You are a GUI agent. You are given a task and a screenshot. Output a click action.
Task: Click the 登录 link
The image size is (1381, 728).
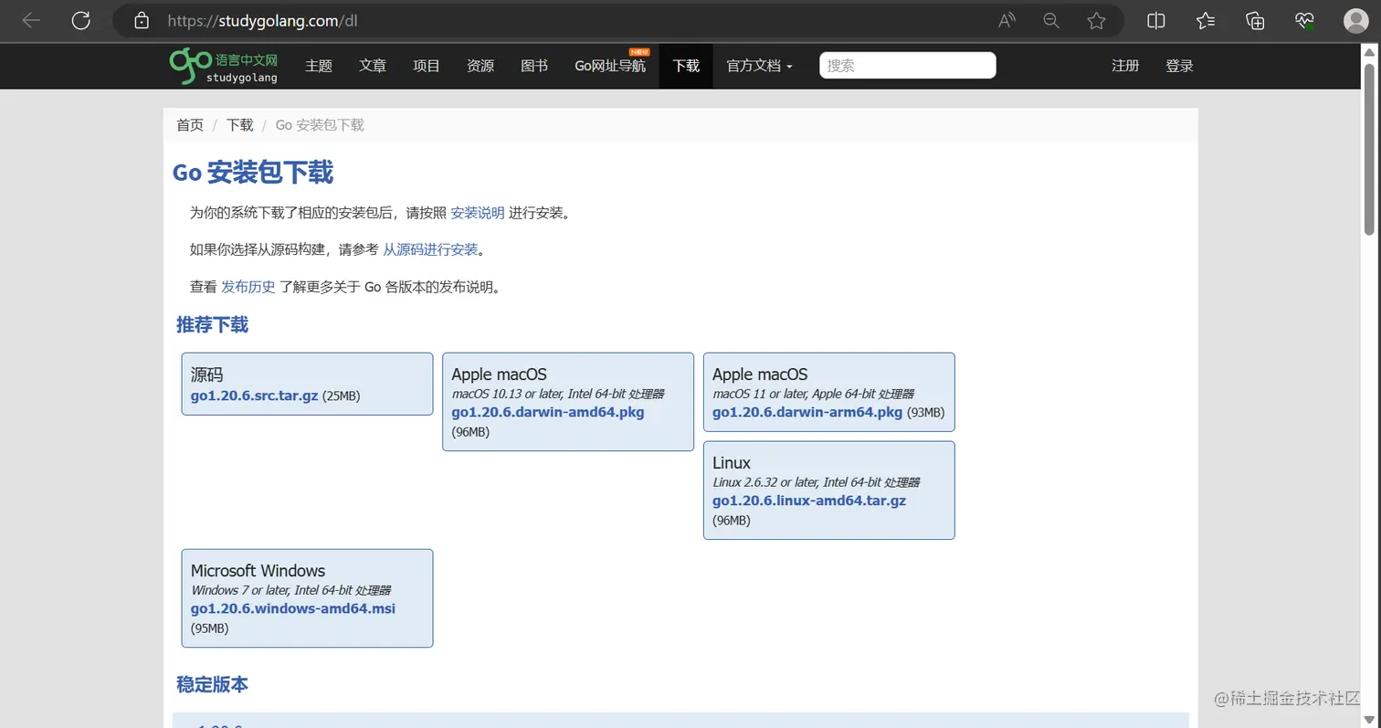coord(1178,65)
